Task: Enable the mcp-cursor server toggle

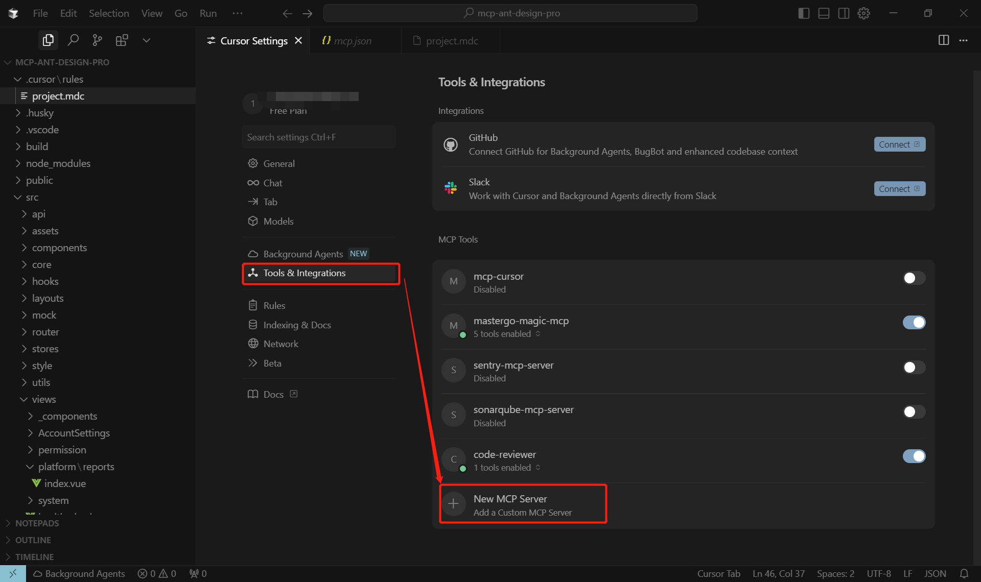Action: [x=914, y=278]
